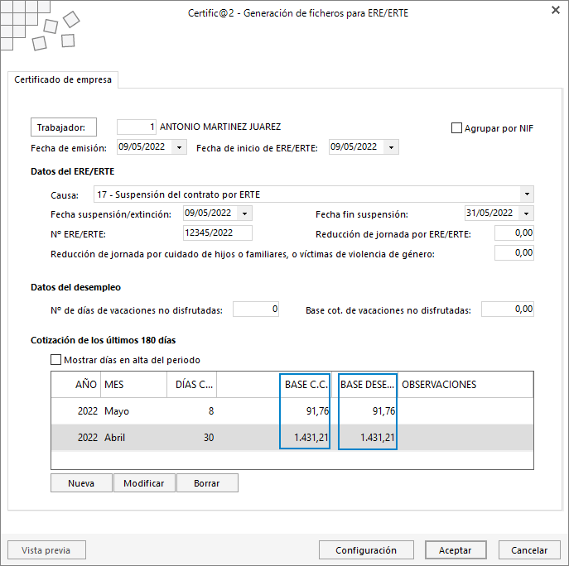The width and height of the screenshot is (569, 566).
Task: Edit the worker number field
Action: tap(137, 127)
